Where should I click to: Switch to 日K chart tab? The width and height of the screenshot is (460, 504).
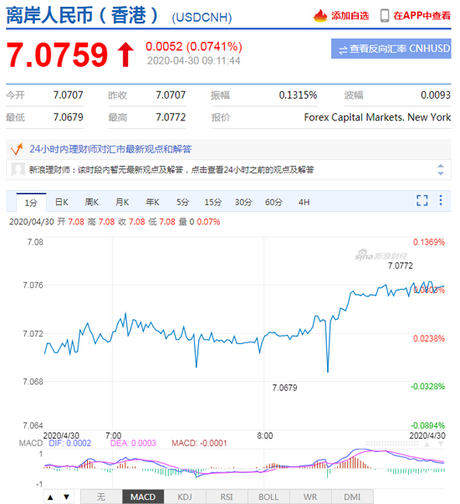click(62, 202)
